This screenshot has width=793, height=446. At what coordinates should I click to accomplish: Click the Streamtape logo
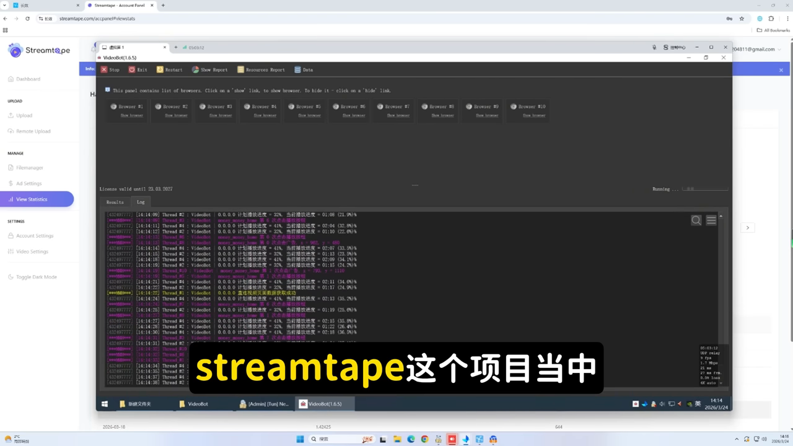[x=39, y=50]
